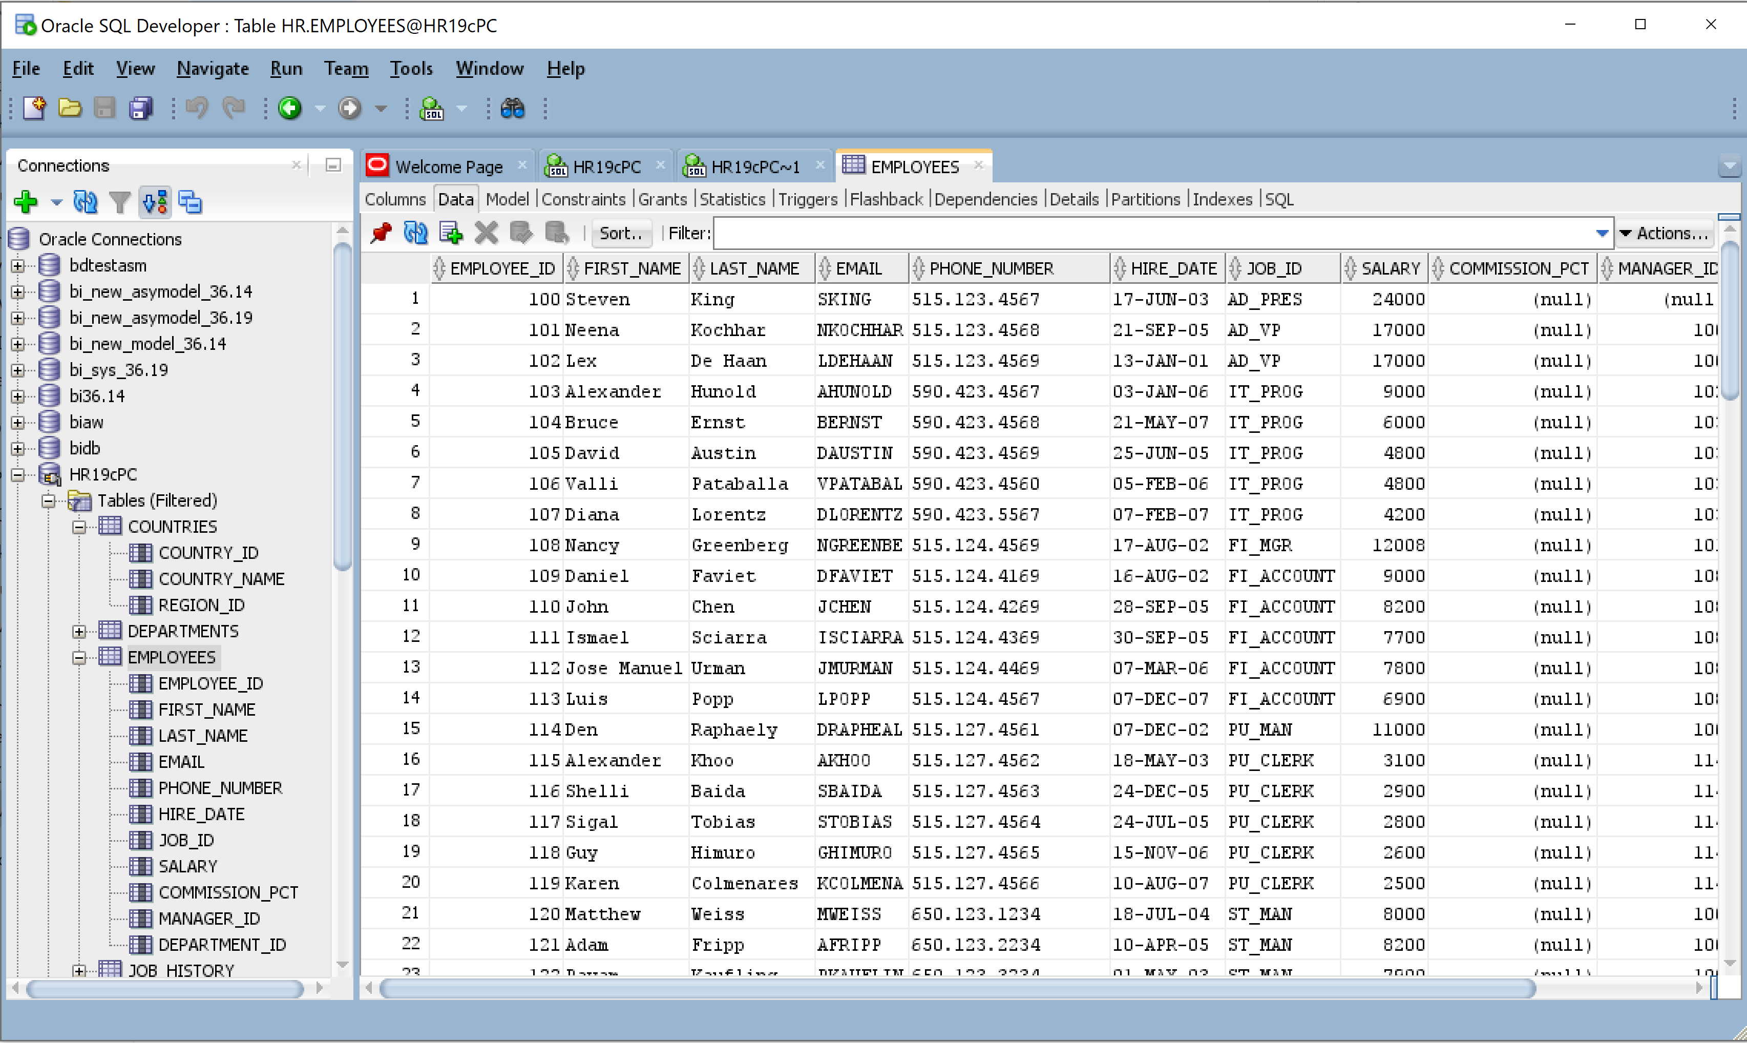Click the Sort.. button
The image size is (1747, 1043).
click(621, 233)
